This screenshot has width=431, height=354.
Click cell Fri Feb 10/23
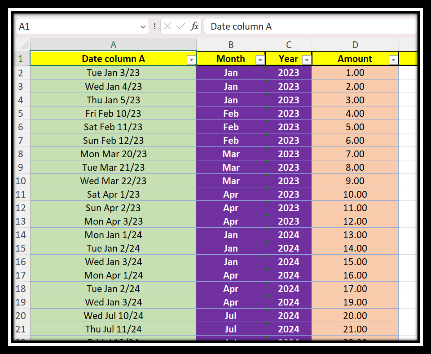(x=113, y=113)
